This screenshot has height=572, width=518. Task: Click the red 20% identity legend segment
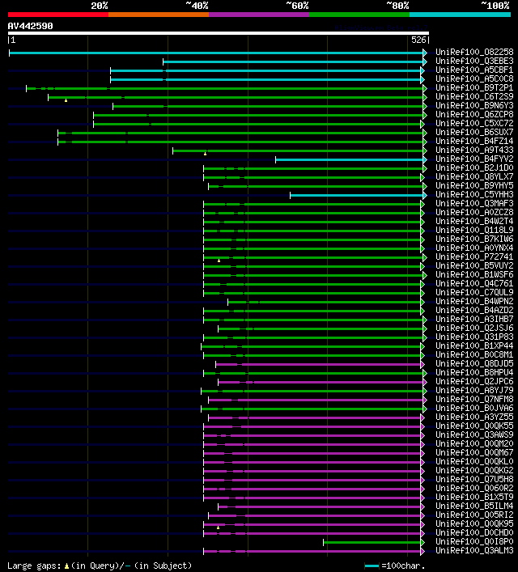(x=58, y=15)
